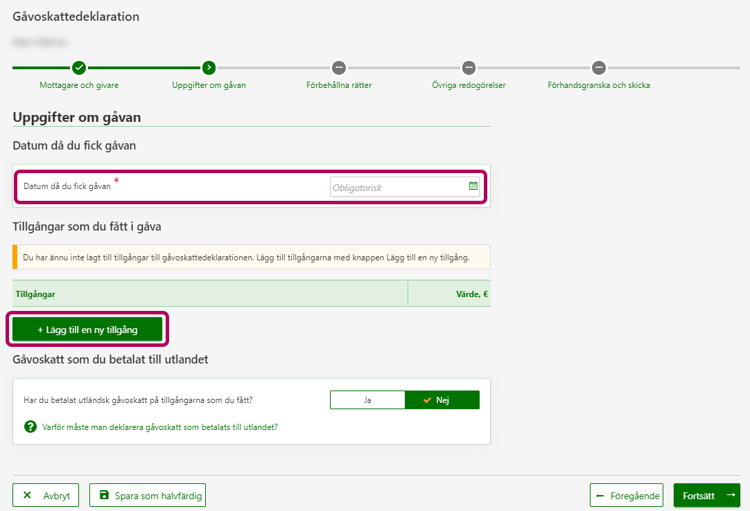Click the Uppgifter om gåvan step label
The width and height of the screenshot is (750, 511).
point(209,85)
